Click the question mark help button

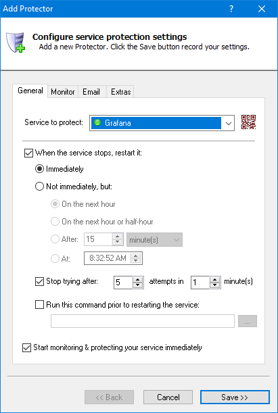click(231, 9)
